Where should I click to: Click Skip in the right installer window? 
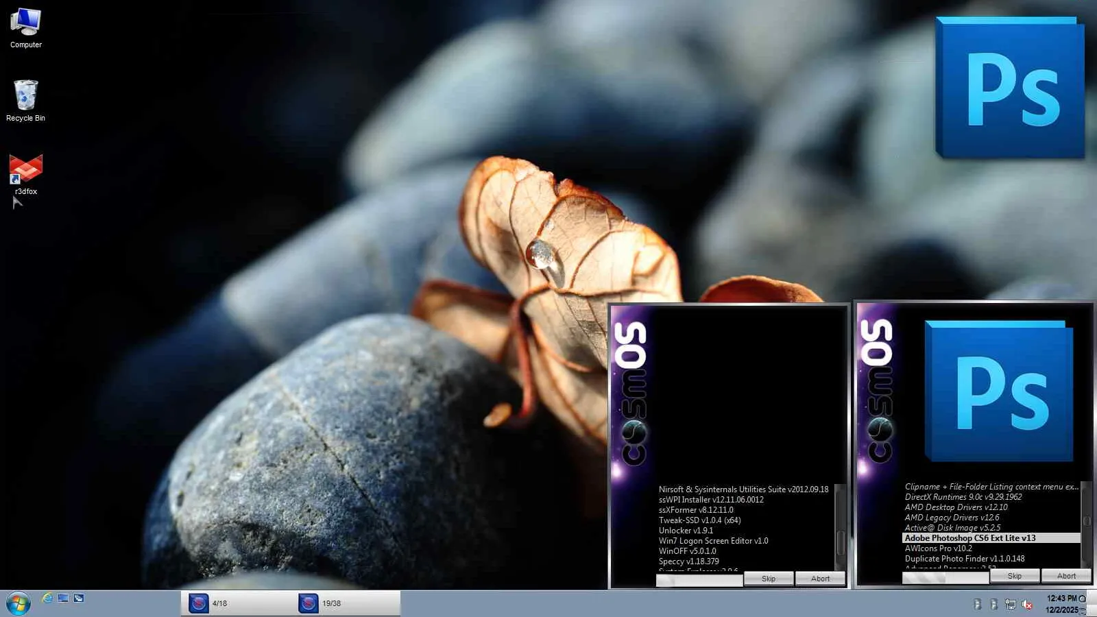click(x=1015, y=576)
